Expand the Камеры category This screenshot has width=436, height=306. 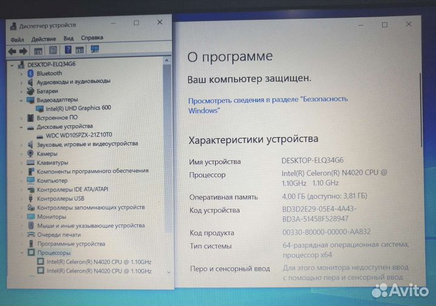click(22, 154)
